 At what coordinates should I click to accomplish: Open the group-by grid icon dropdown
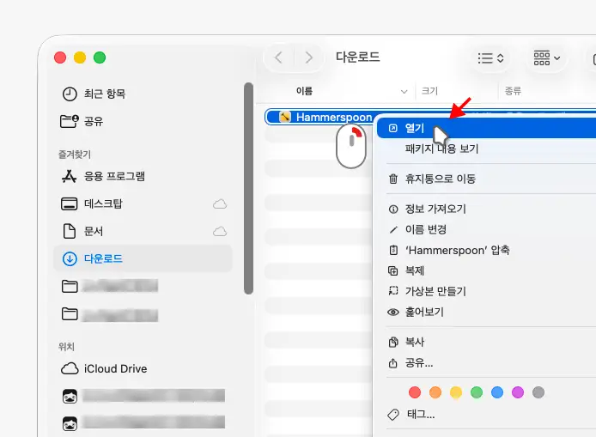pos(546,58)
